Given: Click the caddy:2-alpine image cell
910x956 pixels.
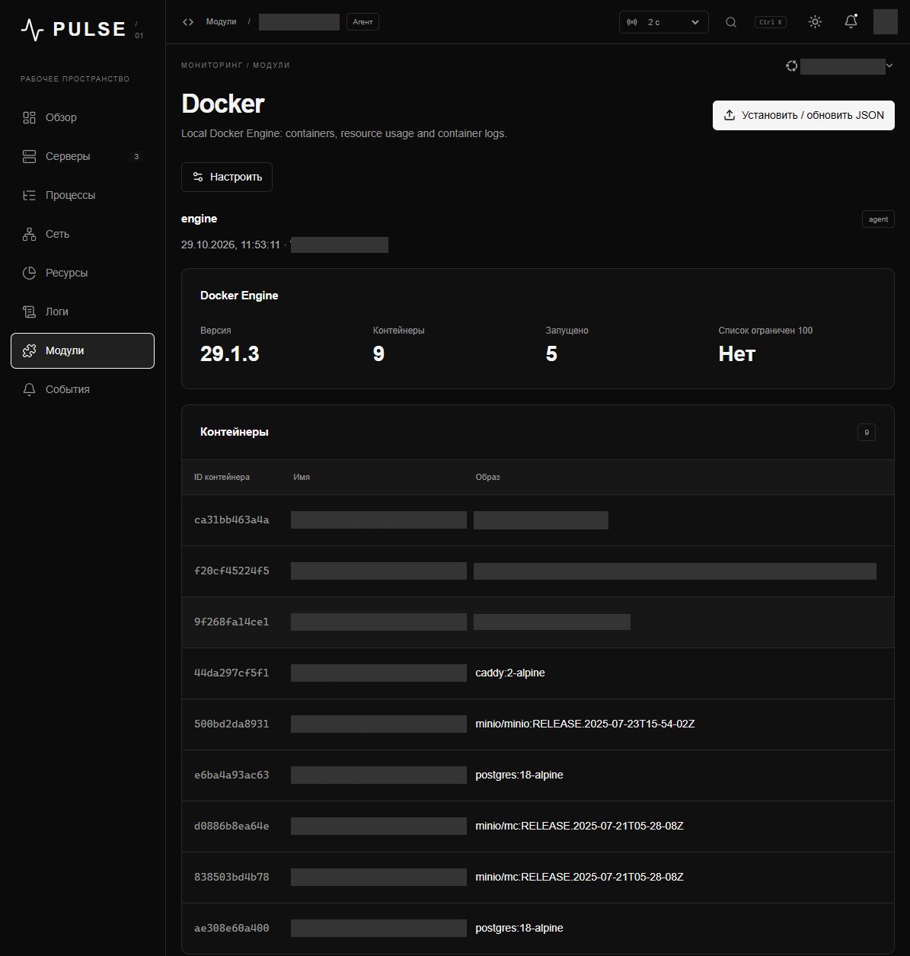Looking at the screenshot, I should click(x=510, y=673).
